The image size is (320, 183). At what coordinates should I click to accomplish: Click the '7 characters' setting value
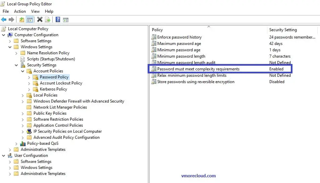pyautogui.click(x=280, y=56)
